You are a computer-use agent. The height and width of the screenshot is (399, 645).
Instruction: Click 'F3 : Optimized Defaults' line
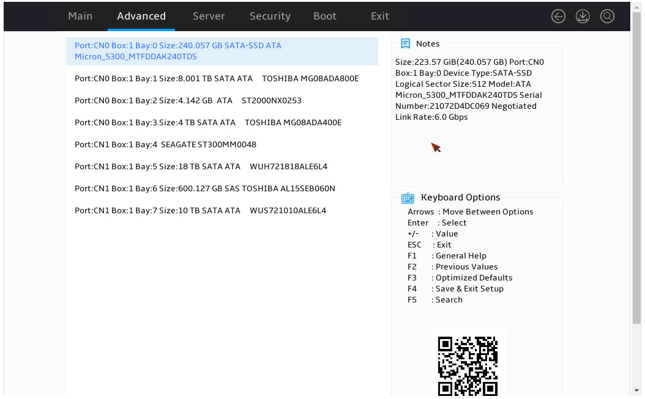(460, 278)
